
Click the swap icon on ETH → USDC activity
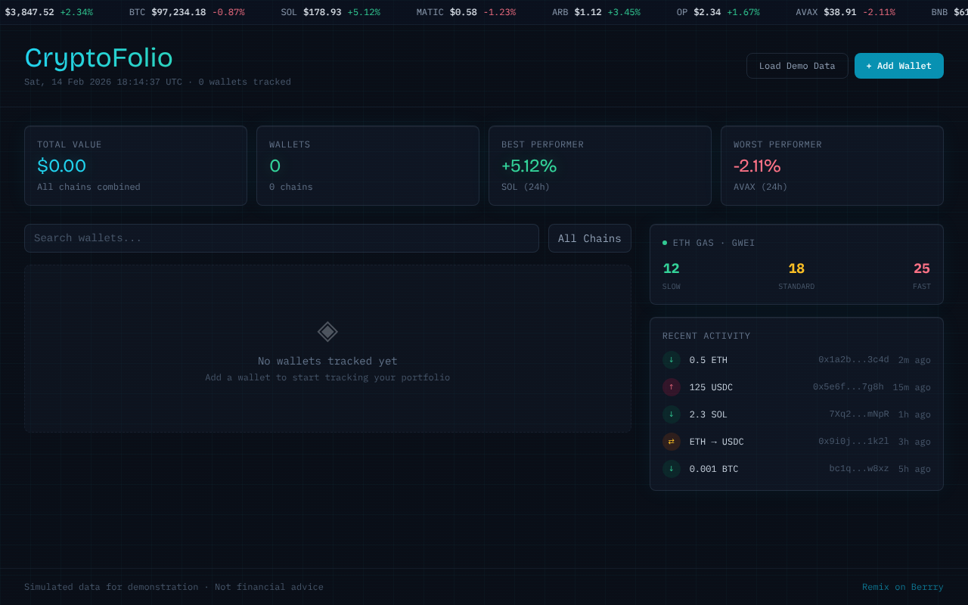671,442
